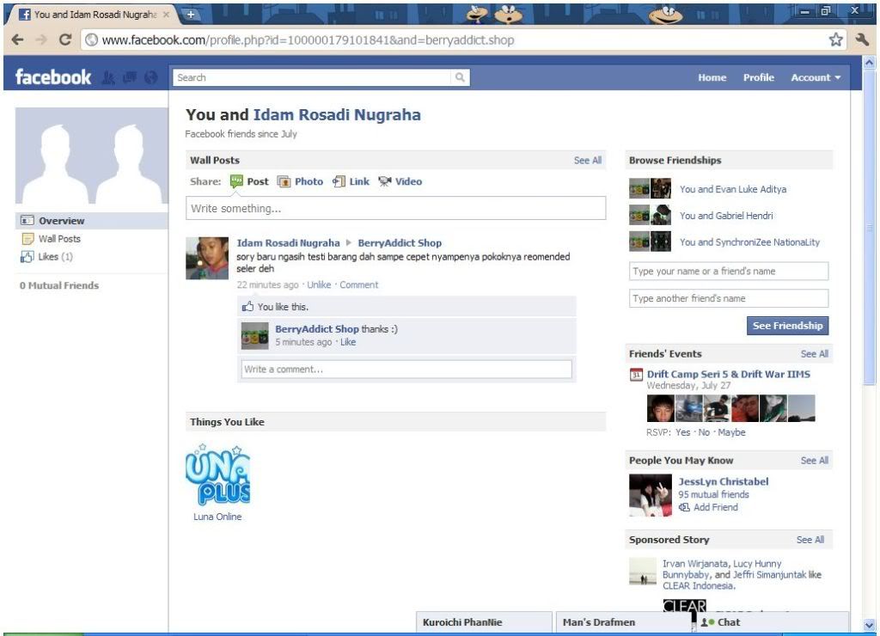Select Photo share option

coord(301,181)
